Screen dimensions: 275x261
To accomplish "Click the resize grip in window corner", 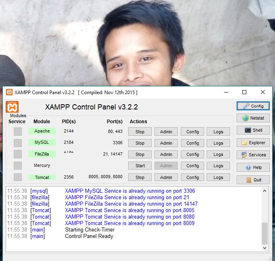I will tap(270, 259).
